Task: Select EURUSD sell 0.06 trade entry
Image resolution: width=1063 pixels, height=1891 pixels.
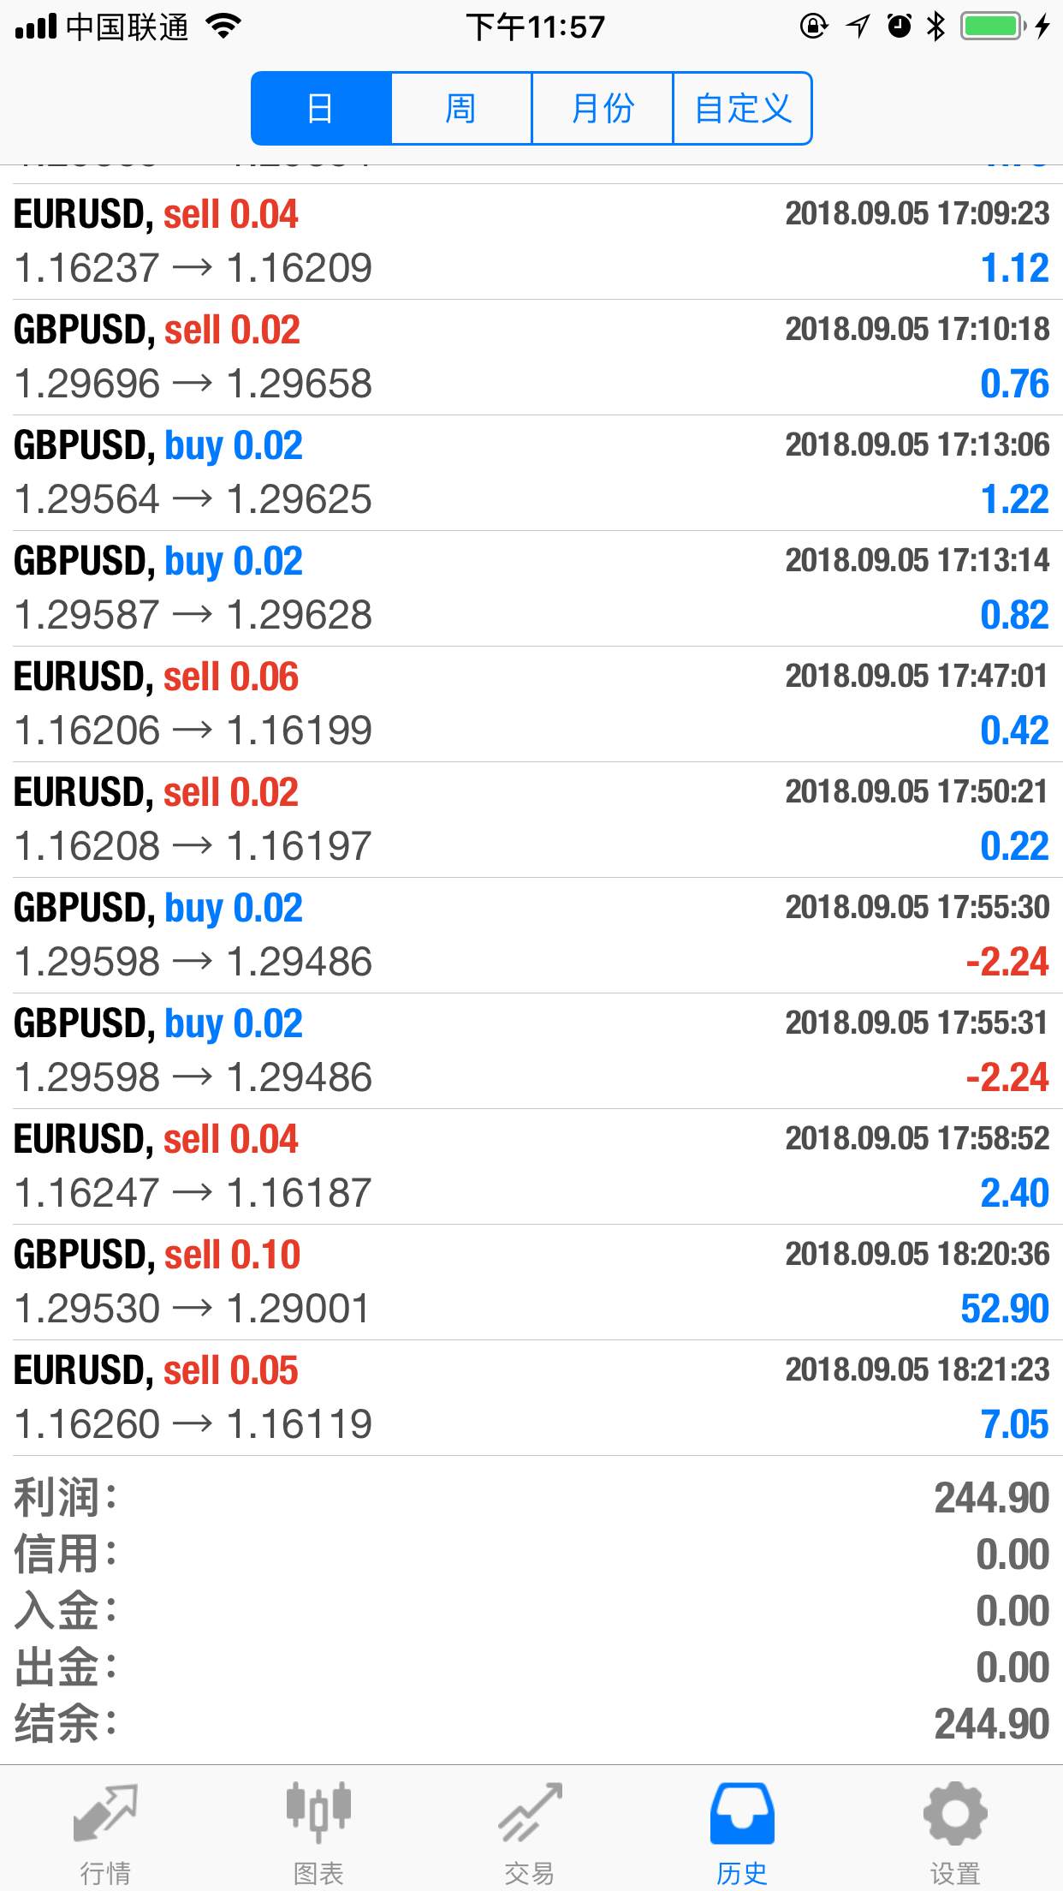Action: point(531,704)
